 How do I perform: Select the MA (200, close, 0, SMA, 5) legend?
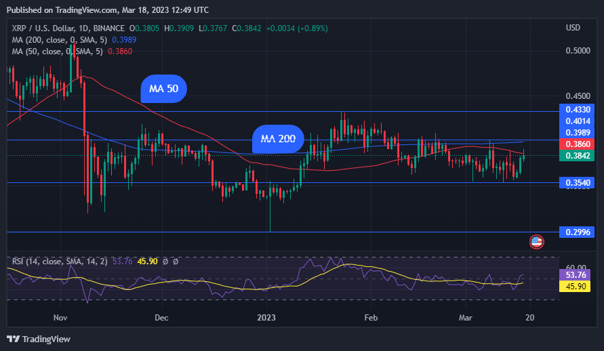coord(60,40)
